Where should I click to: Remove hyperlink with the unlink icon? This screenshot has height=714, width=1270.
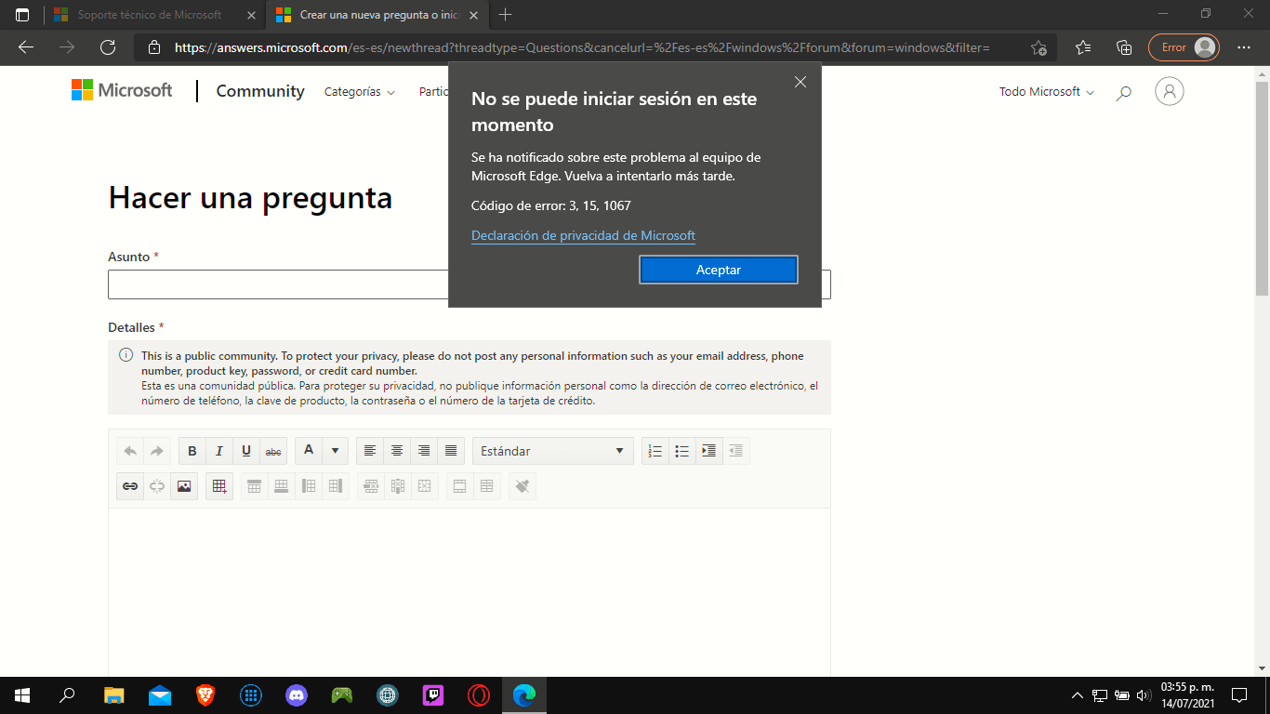(157, 486)
